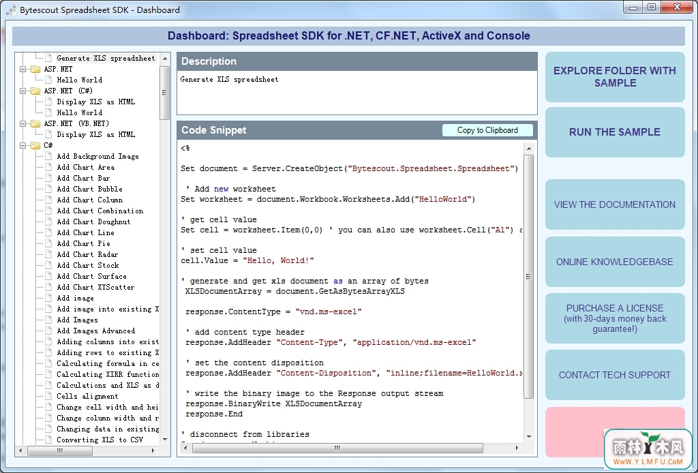Image resolution: width=698 pixels, height=473 pixels.
Task: Collapse the ASP.NET (VB.NET) tree node
Action: pos(23,123)
